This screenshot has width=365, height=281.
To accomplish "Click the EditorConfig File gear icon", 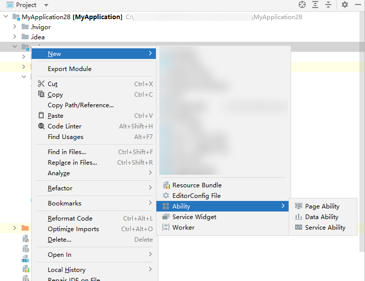I will point(166,195).
